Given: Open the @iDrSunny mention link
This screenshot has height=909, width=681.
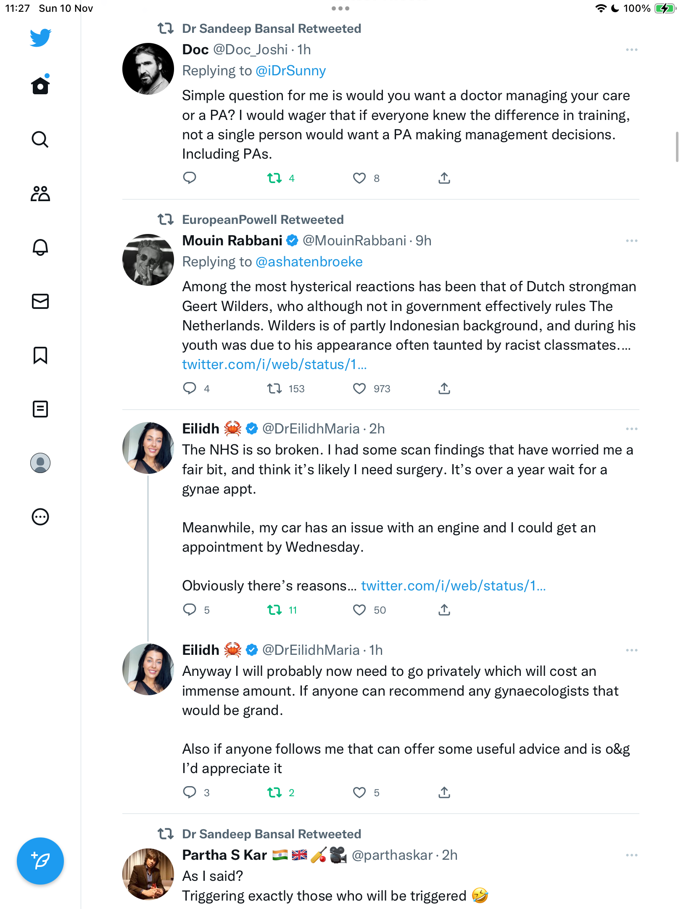Looking at the screenshot, I should [x=290, y=71].
